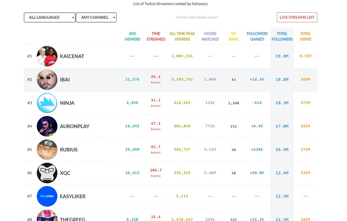This screenshot has height=221, width=347.
Task: Sort by TOTAL FOLLOWERS column header
Action: 282,36
